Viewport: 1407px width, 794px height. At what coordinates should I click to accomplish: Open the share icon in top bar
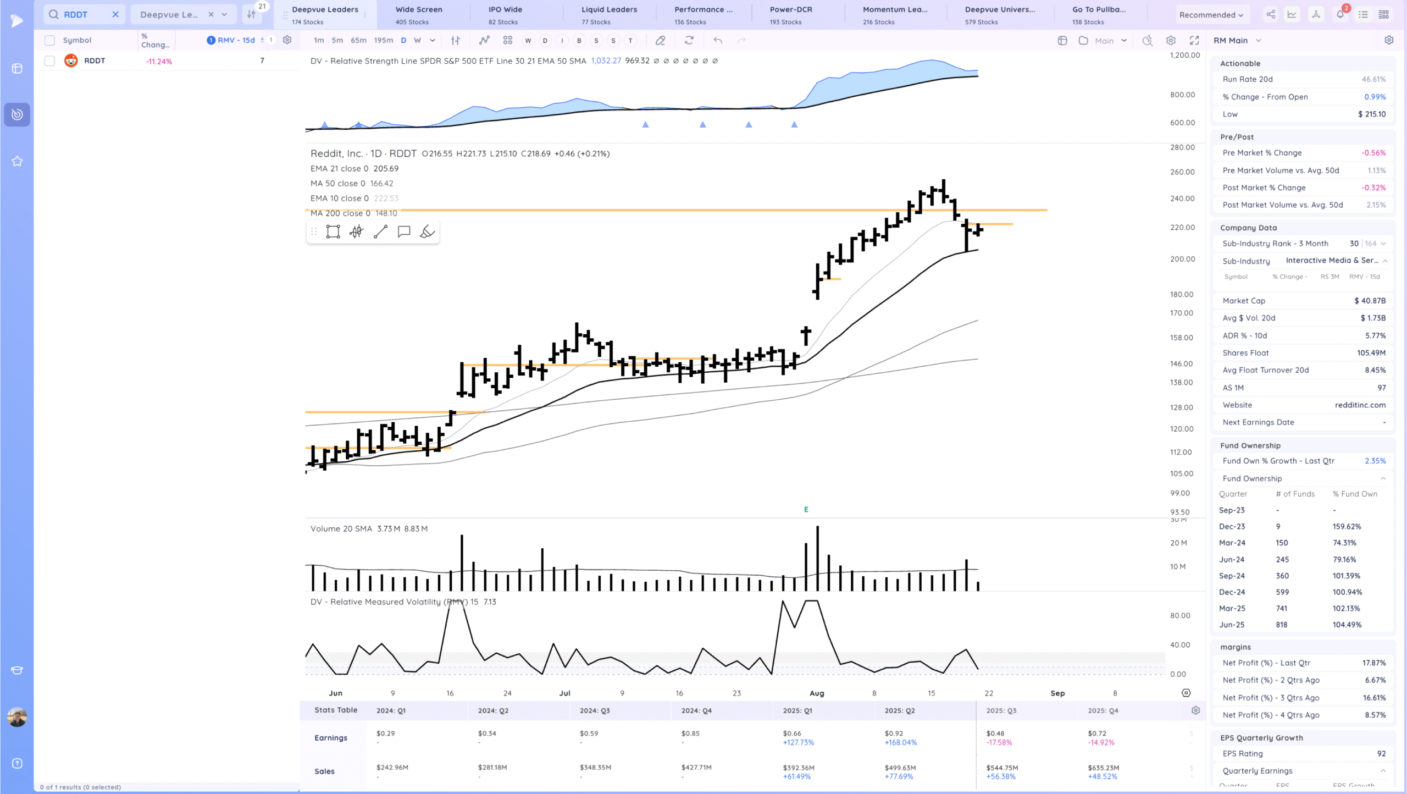[1271, 14]
